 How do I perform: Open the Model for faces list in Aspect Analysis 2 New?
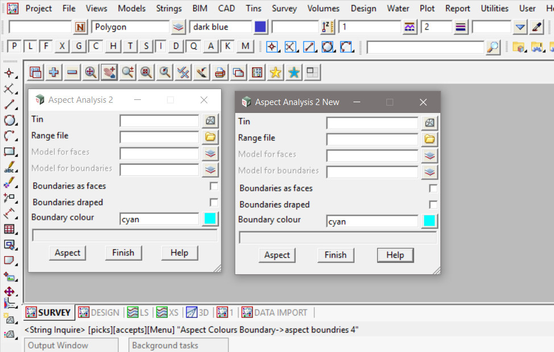(430, 156)
